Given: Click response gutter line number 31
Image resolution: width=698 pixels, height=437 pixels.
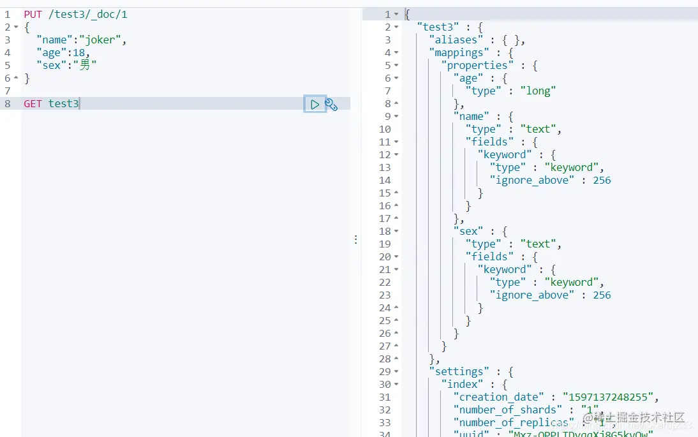Looking at the screenshot, I should (x=385, y=397).
